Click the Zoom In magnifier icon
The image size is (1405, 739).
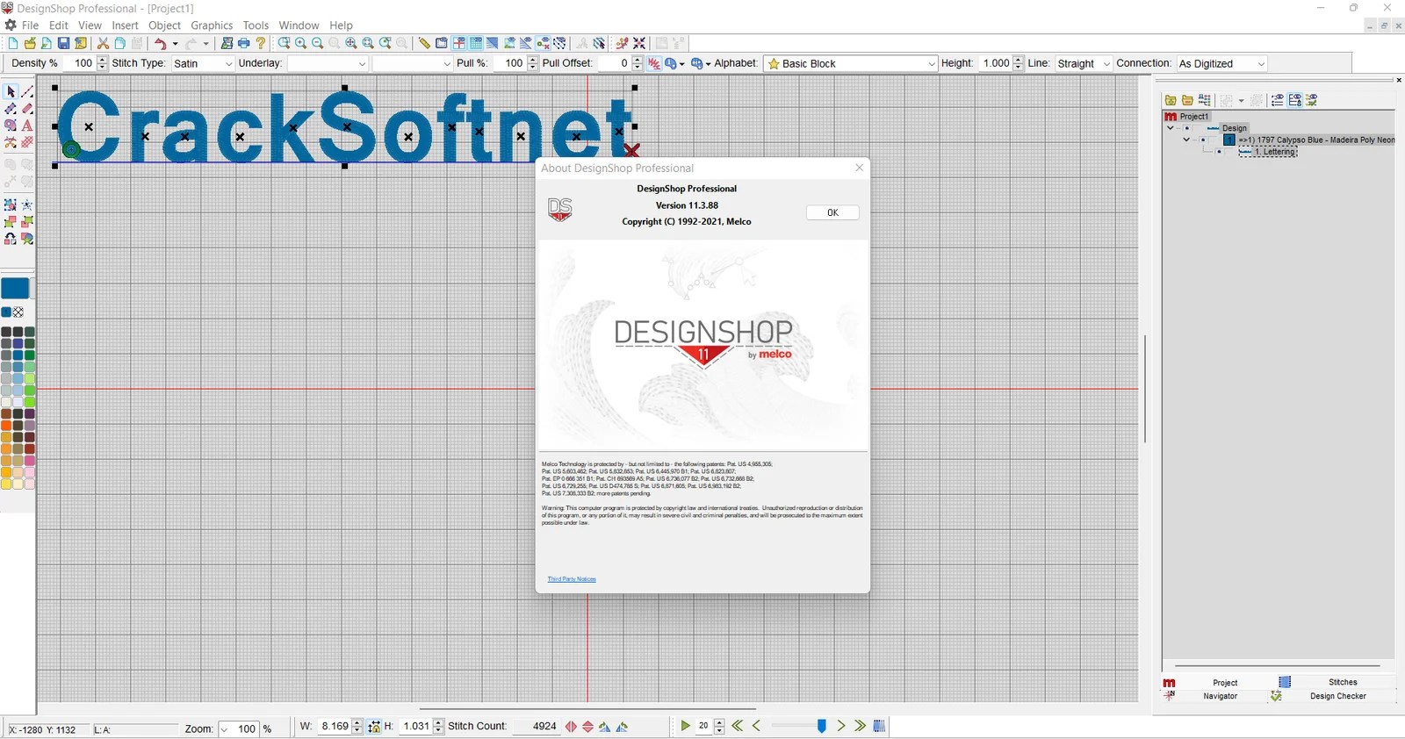301,43
